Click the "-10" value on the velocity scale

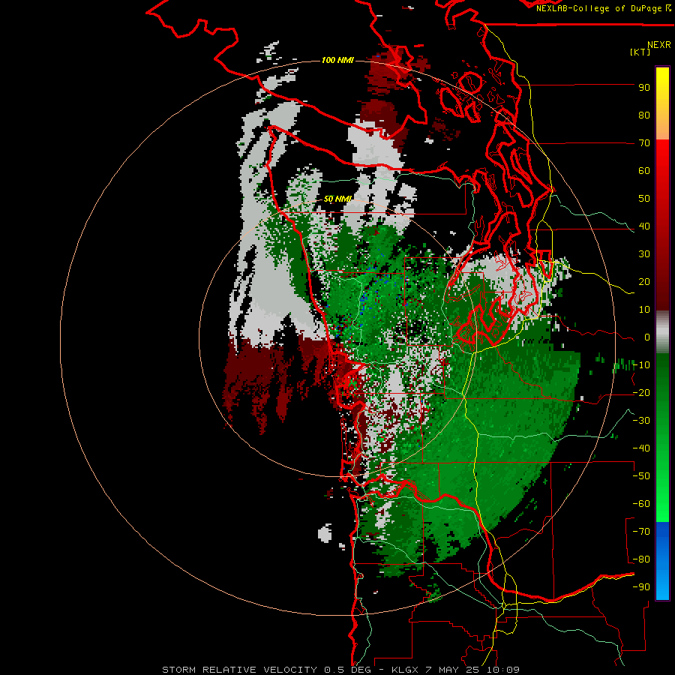click(x=641, y=365)
